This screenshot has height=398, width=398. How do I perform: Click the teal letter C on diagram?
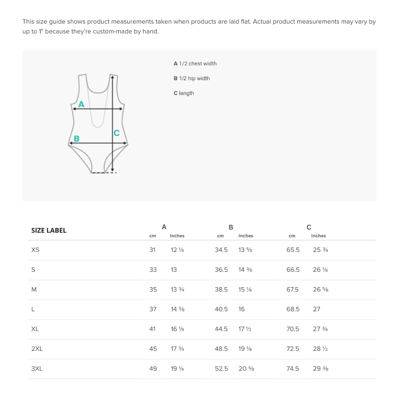point(116,133)
